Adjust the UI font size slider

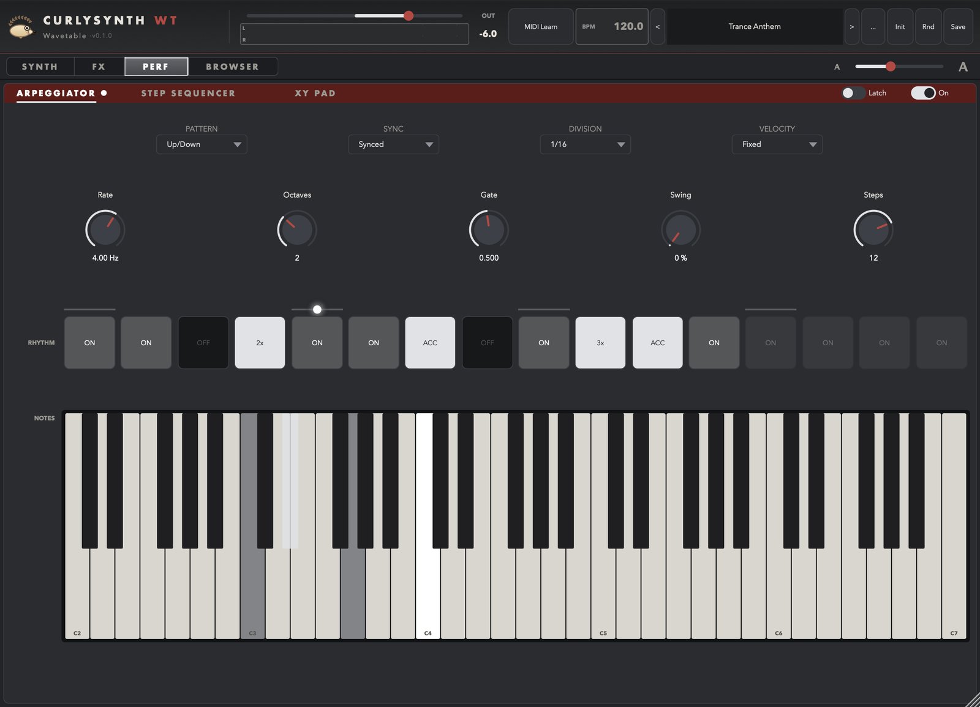click(899, 67)
